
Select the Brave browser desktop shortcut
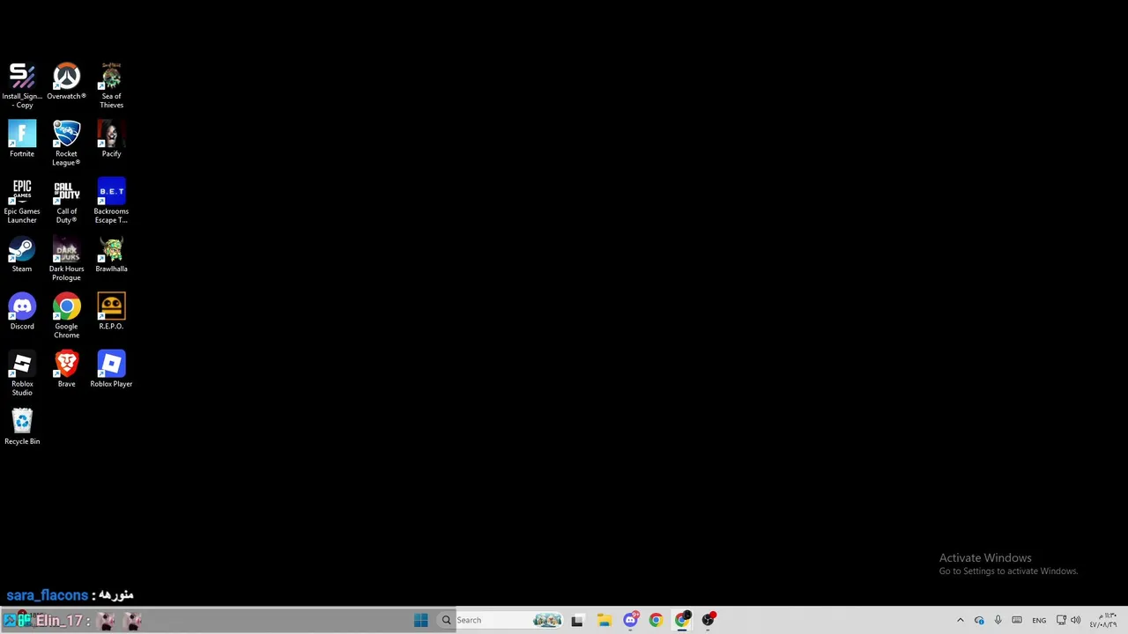[66, 369]
